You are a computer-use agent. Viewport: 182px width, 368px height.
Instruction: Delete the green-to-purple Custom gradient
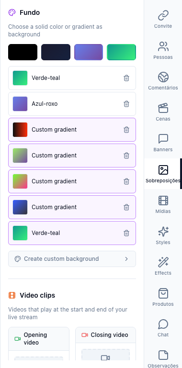coord(126,156)
